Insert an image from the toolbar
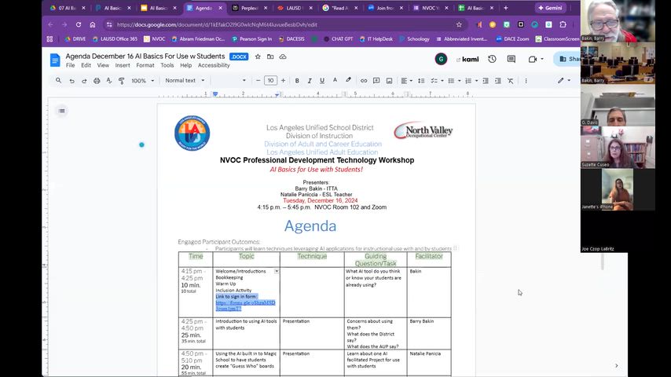 coord(389,80)
